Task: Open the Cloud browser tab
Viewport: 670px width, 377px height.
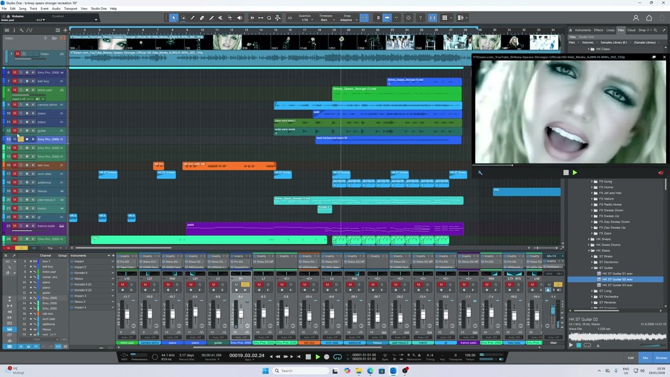Action: click(631, 30)
